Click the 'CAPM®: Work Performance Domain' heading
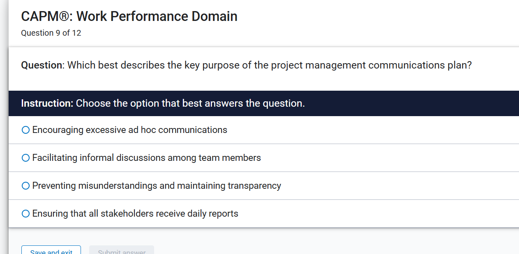 pyautogui.click(x=129, y=16)
